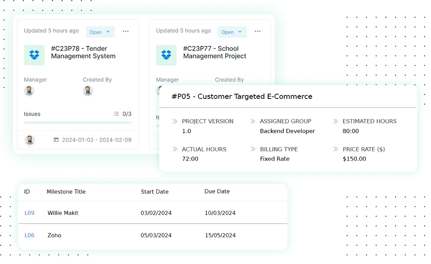Open the status dropdown on the Tender Management card
This screenshot has height=264, width=431.
[x=100, y=32]
